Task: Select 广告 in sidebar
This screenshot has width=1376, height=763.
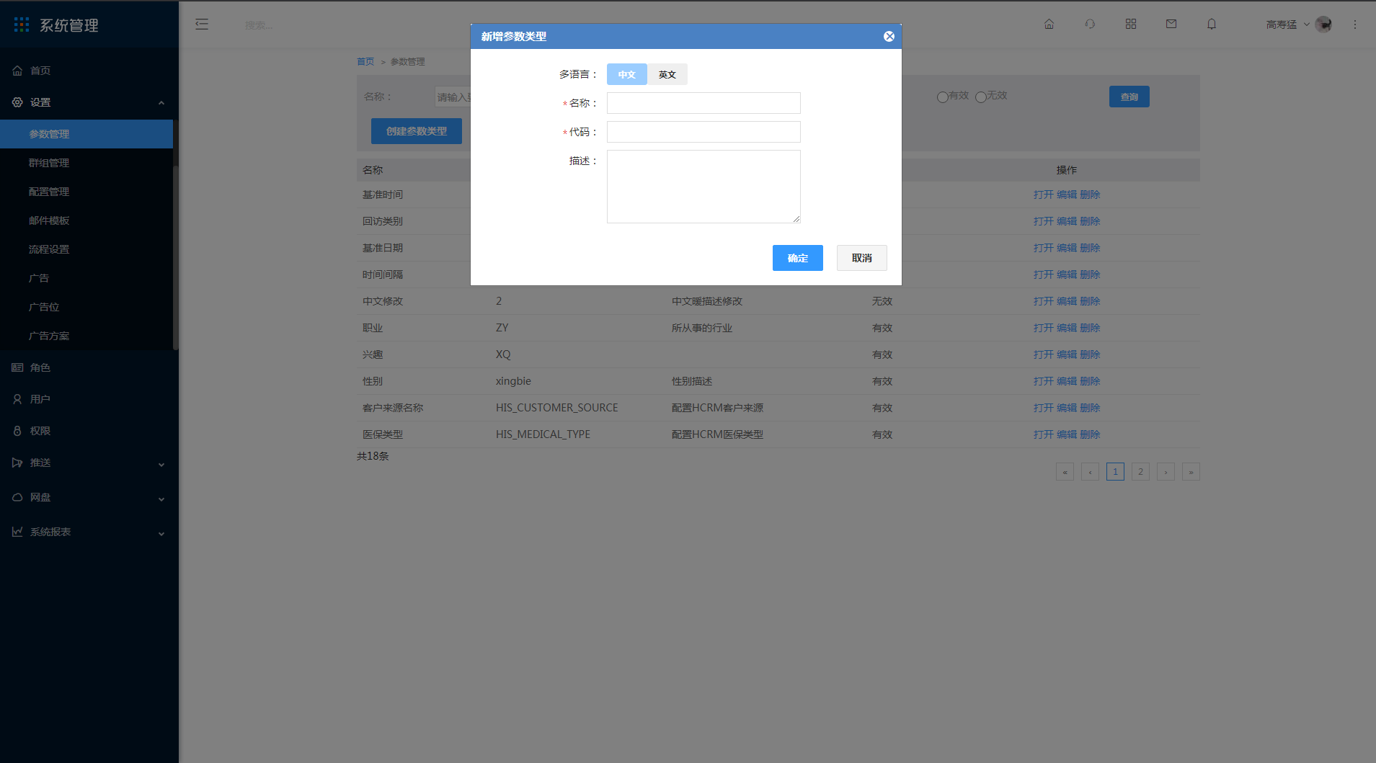Action: [86, 278]
